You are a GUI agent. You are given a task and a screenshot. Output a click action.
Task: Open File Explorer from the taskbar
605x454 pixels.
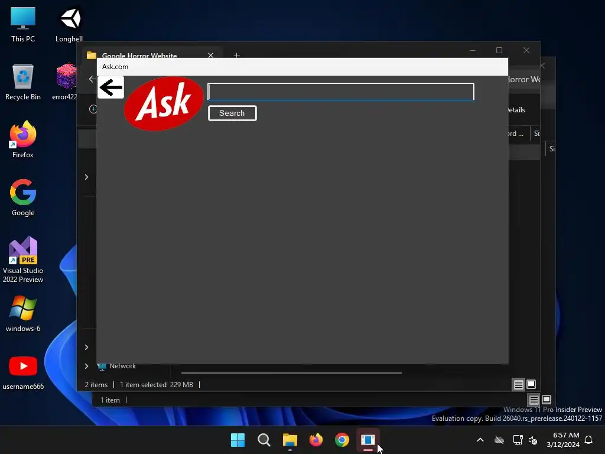tap(290, 440)
